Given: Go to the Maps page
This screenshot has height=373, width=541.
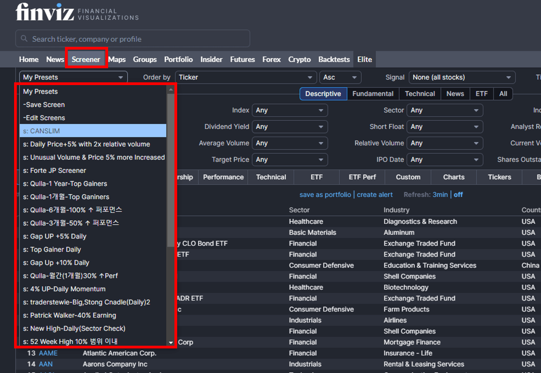Looking at the screenshot, I should [x=117, y=60].
